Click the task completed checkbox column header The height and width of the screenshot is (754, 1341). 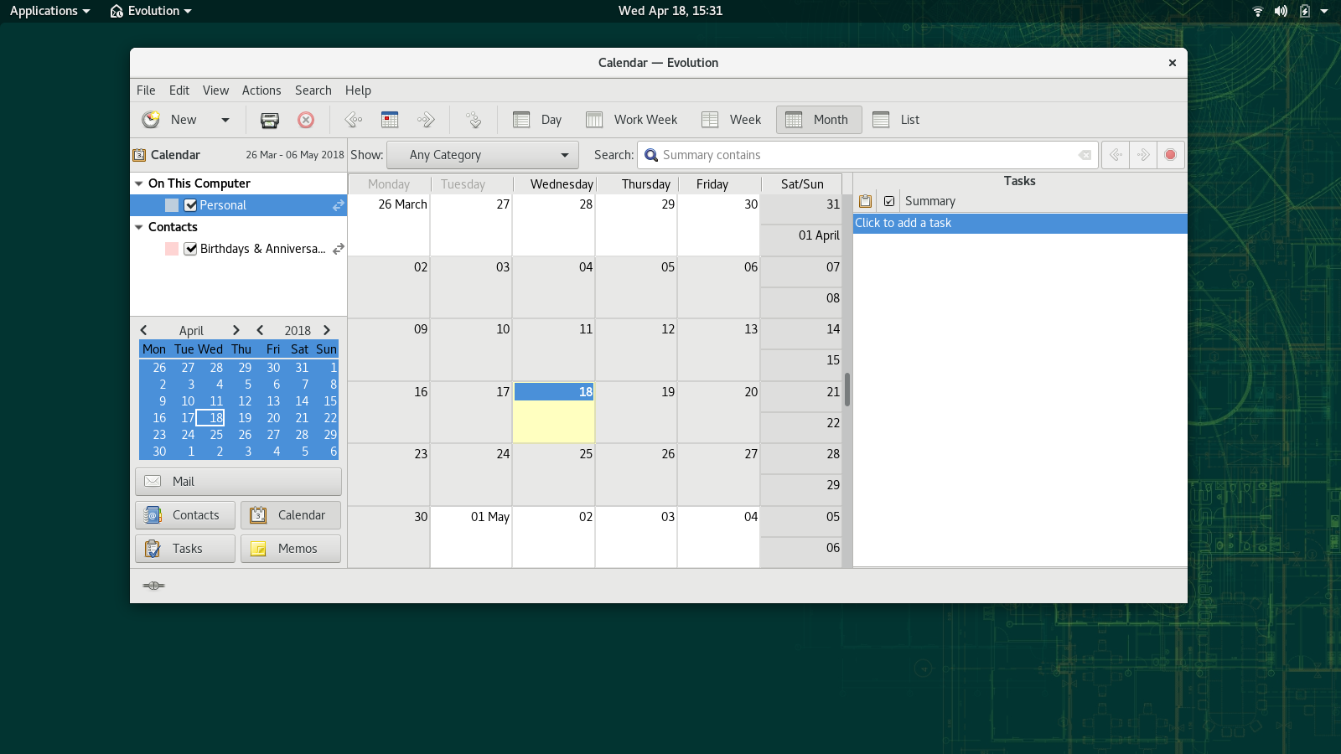pyautogui.click(x=889, y=201)
